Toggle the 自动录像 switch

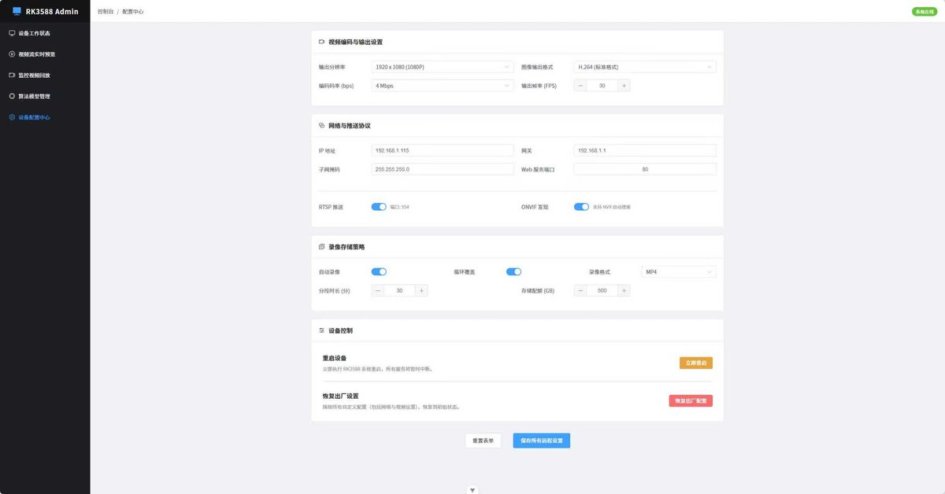pyautogui.click(x=379, y=271)
